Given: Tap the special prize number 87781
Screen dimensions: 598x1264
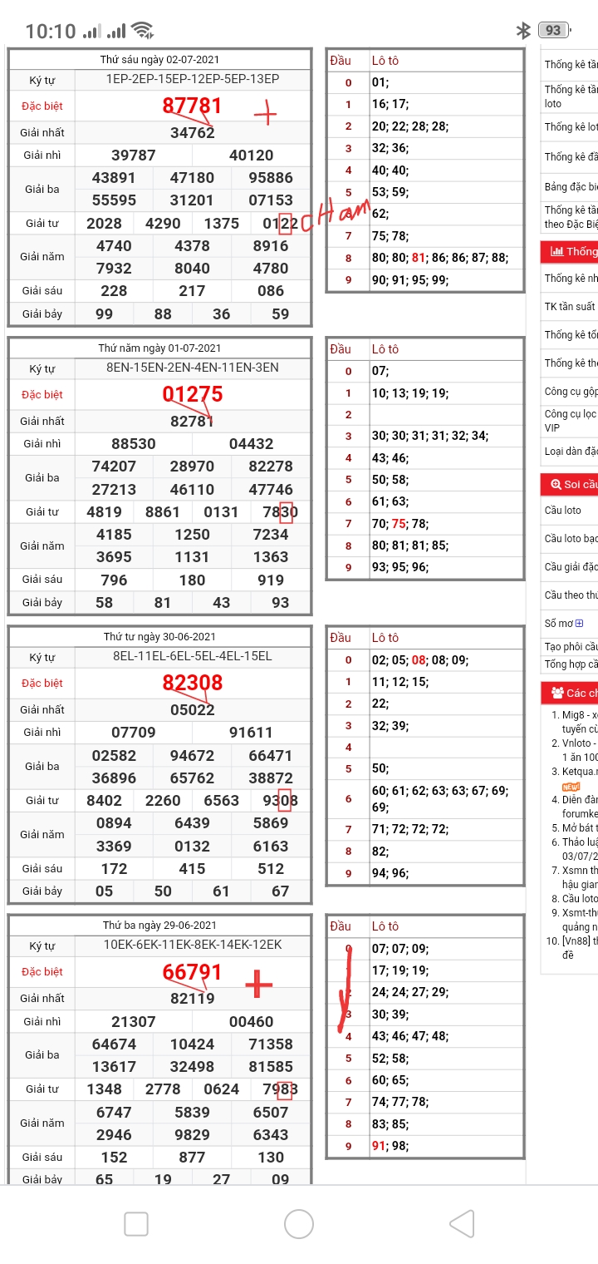Looking at the screenshot, I should 193,106.
